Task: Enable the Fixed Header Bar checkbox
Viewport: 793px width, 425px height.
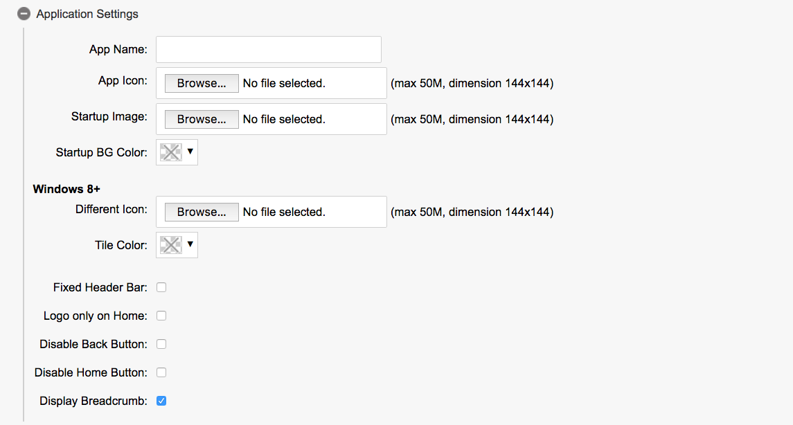Action: pos(161,287)
